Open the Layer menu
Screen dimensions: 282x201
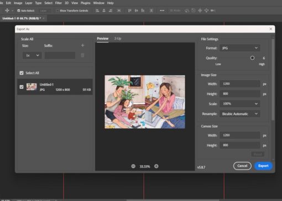coord(29,3)
